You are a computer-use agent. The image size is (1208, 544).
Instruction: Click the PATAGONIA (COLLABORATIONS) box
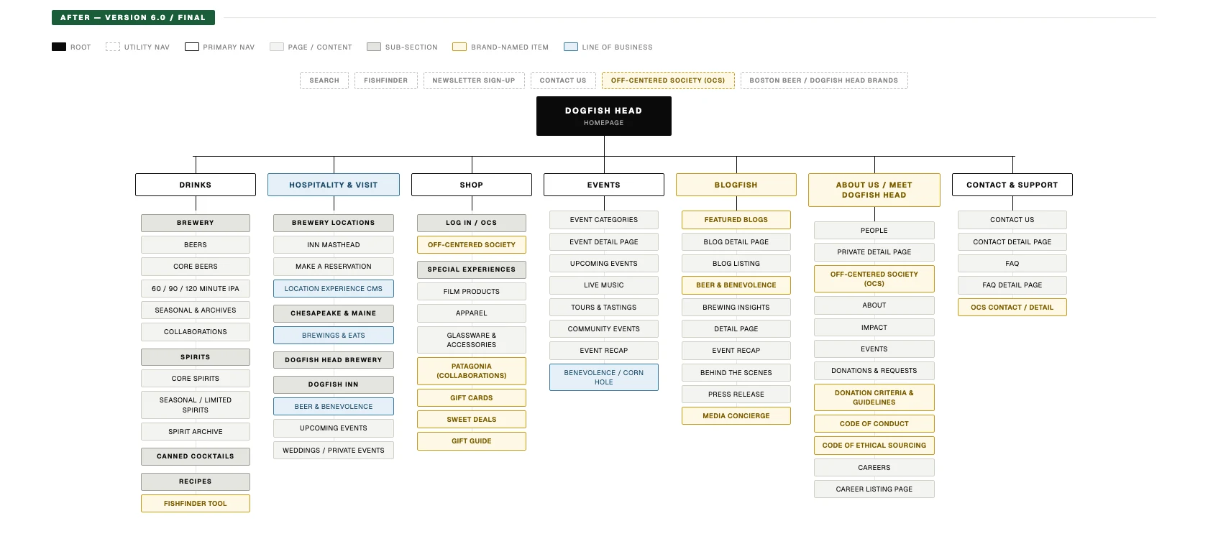(472, 371)
